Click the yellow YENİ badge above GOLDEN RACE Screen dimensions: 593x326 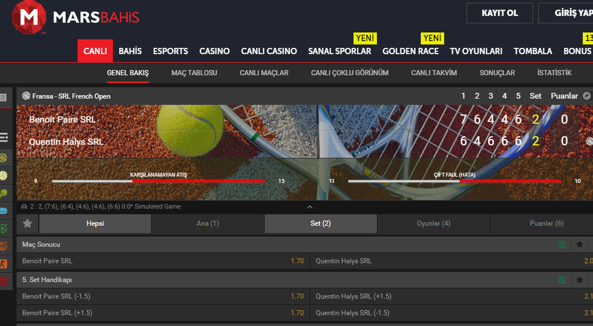click(432, 38)
